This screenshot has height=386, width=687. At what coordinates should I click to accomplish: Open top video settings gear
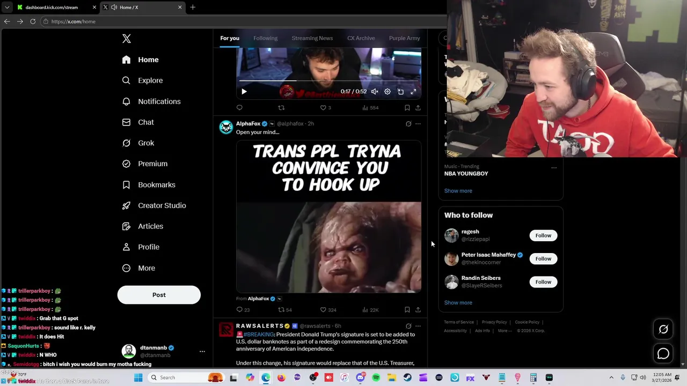pos(388,92)
